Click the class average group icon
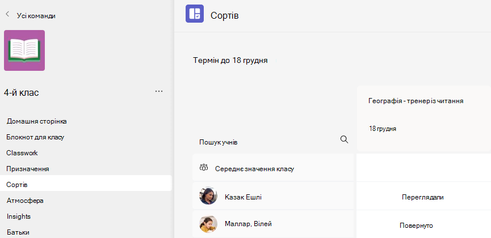This screenshot has height=238, width=491. (x=204, y=167)
